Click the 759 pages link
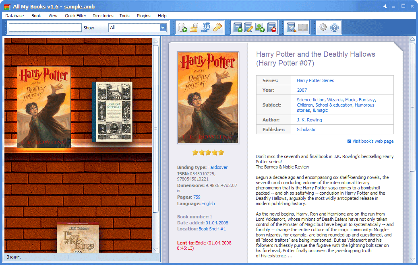The image size is (418, 265). [x=197, y=197]
